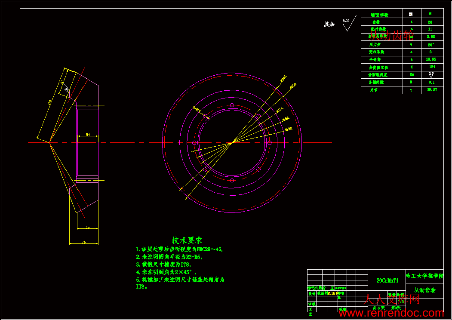Click the pressure angle value '20°'
The image size is (452, 320).
click(x=431, y=45)
